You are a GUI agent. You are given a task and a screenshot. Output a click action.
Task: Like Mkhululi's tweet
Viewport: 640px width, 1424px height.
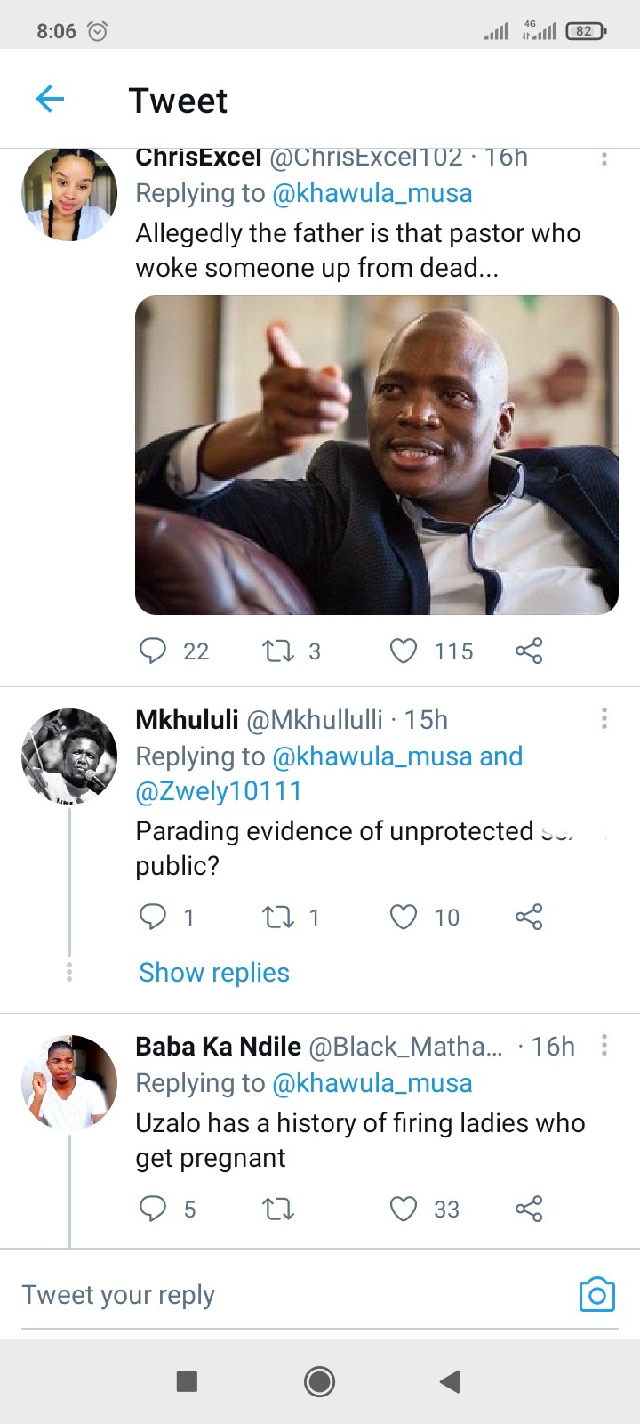tap(404, 917)
